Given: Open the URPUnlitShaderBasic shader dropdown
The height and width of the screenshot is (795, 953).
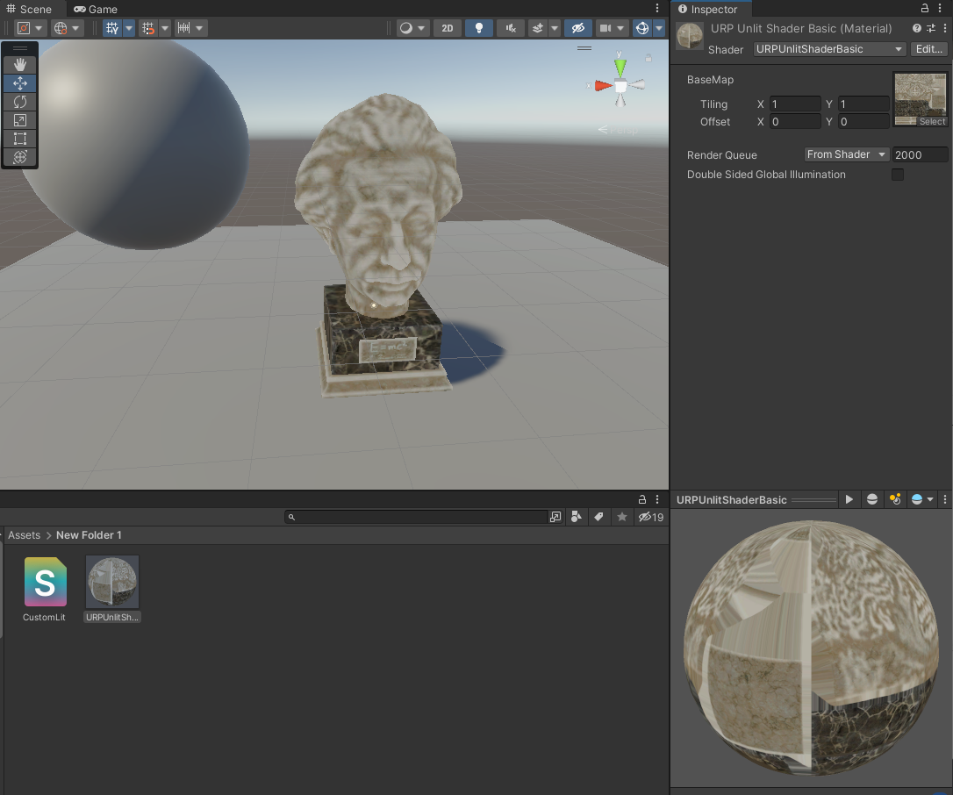Looking at the screenshot, I should [x=829, y=49].
